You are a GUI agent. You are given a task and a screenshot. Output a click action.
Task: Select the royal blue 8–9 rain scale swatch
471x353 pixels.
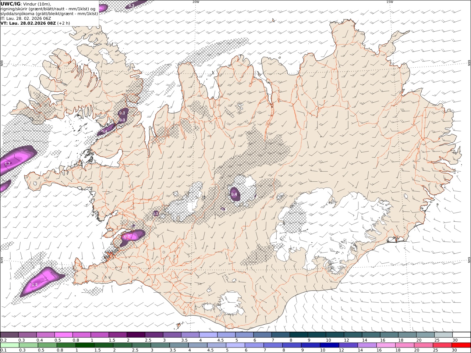(291, 345)
